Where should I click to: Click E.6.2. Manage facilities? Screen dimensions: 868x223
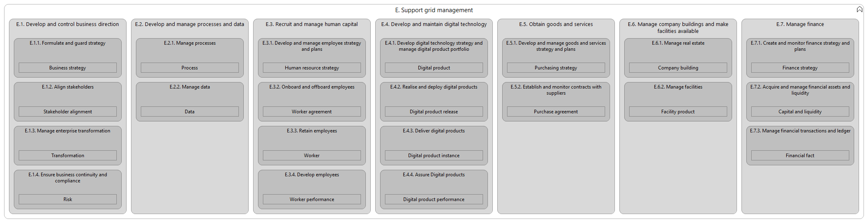pos(678,87)
